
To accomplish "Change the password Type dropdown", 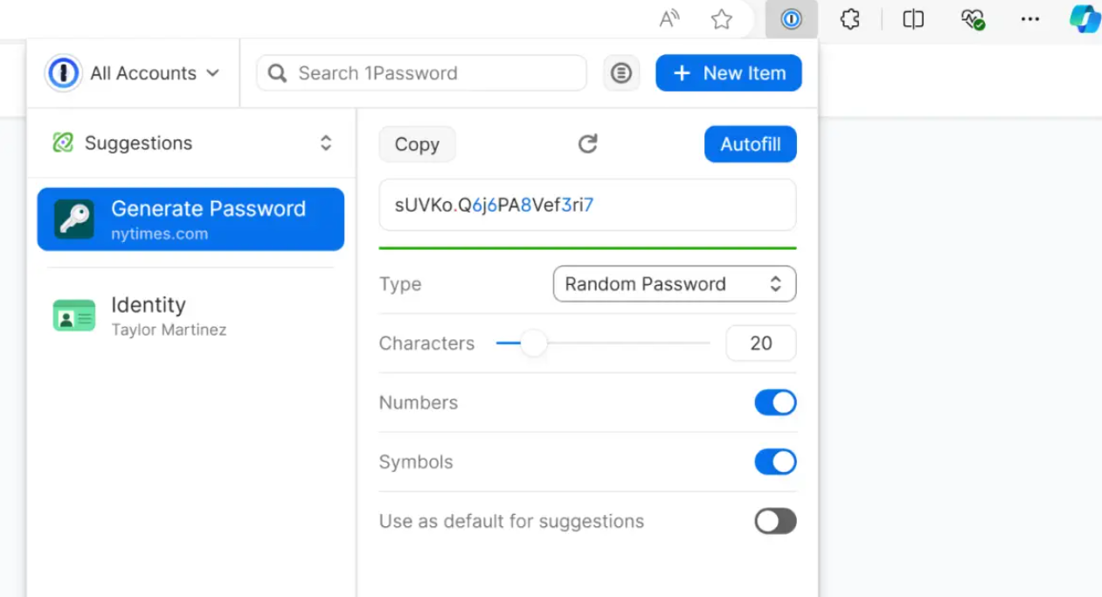I will point(673,283).
